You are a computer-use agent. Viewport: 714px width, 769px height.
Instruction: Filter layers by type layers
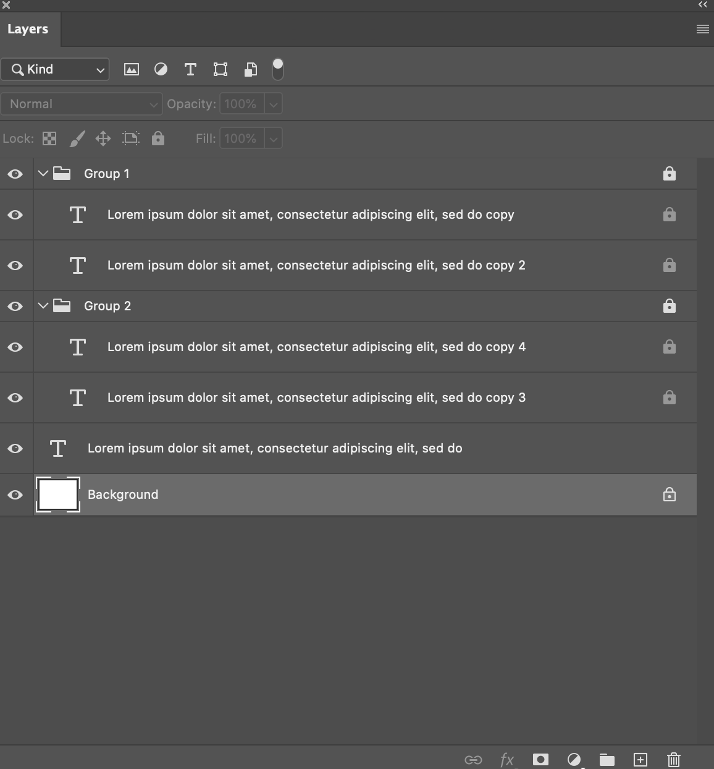(x=190, y=69)
